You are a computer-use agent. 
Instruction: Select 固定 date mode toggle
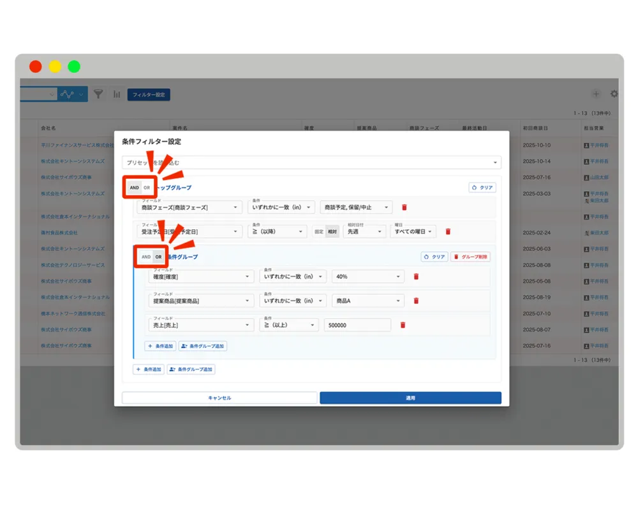tap(319, 232)
